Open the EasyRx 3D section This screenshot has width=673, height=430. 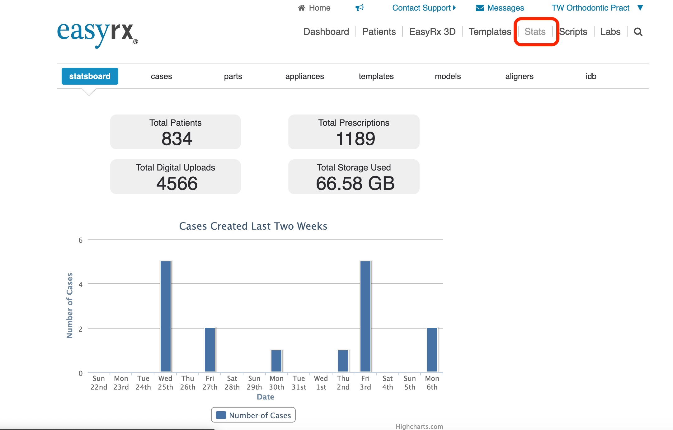pyautogui.click(x=432, y=32)
